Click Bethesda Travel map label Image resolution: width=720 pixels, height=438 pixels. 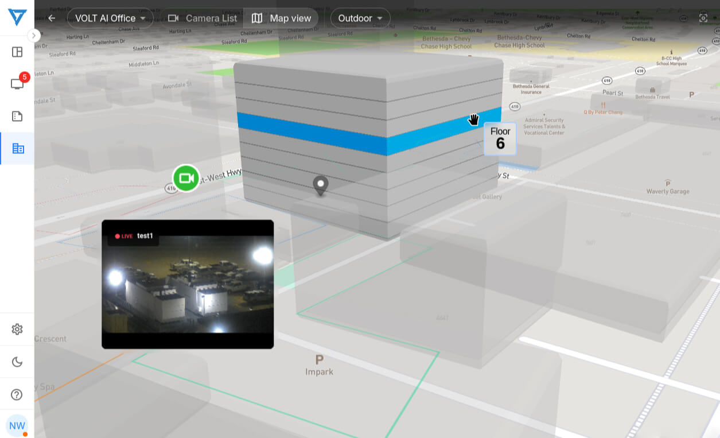tap(652, 94)
